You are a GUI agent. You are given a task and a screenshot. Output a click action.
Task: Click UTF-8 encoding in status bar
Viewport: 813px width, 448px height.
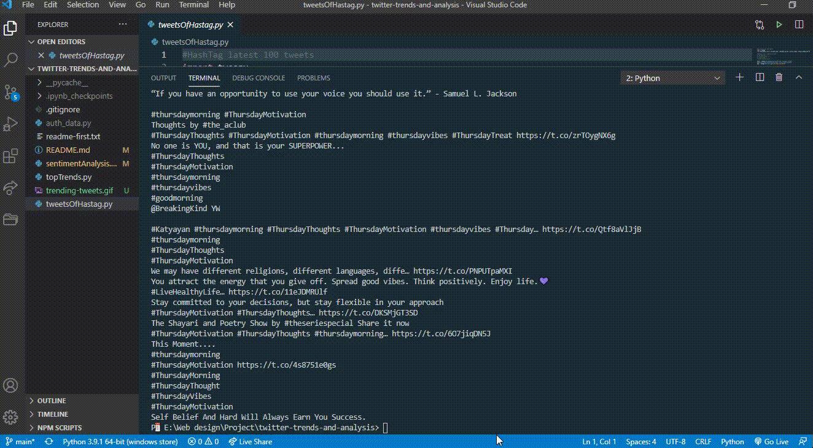[675, 441]
